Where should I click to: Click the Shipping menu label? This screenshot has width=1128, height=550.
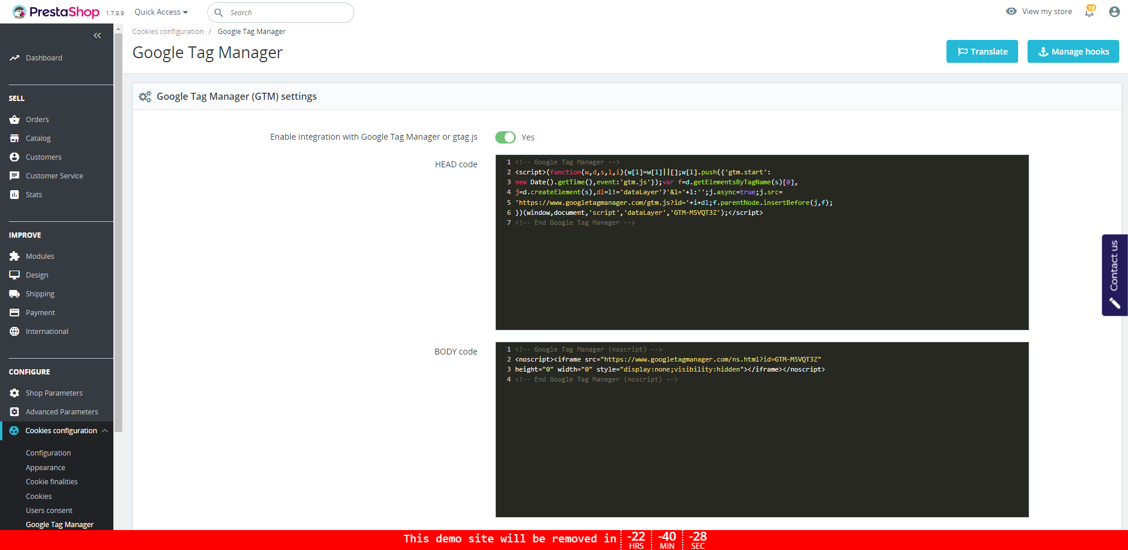coord(40,293)
